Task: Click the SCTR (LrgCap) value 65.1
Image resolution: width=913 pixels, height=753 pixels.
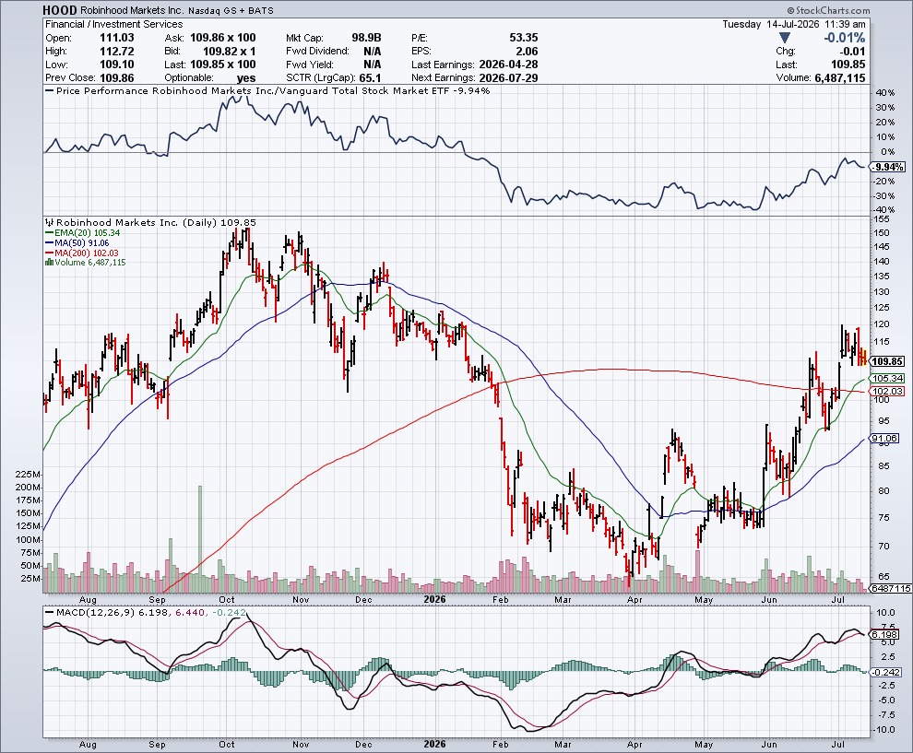Action: click(x=371, y=78)
